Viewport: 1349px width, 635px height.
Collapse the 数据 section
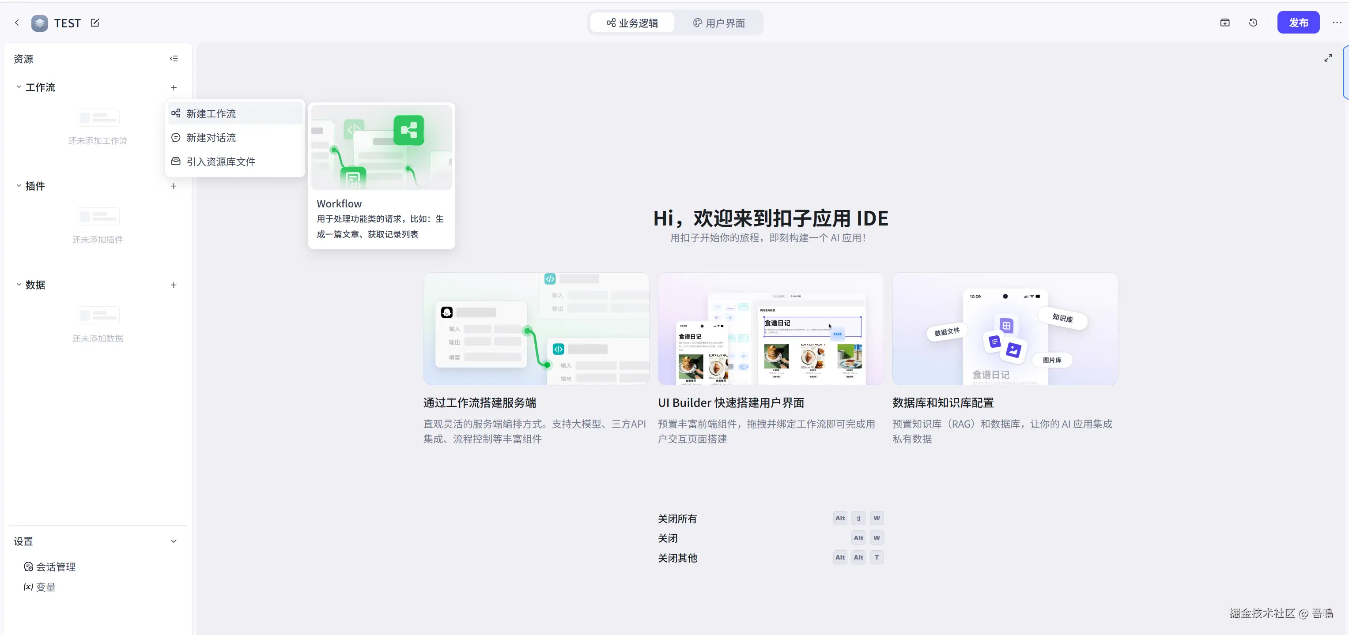tap(19, 285)
